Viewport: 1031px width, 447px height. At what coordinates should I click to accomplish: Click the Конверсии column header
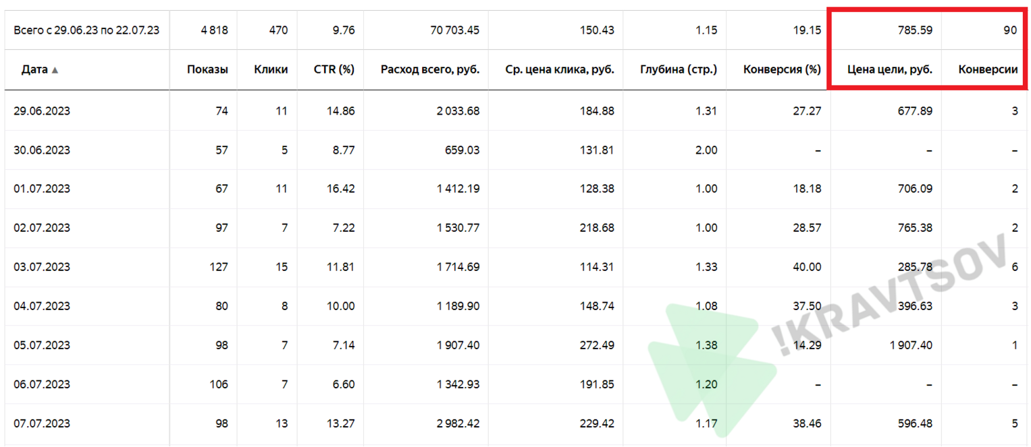coord(988,69)
